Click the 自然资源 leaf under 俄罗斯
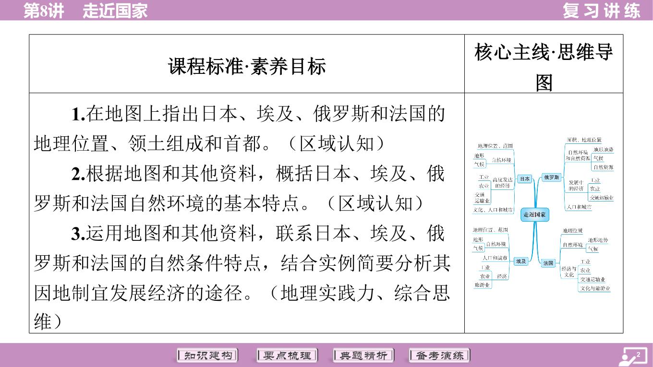653x367 pixels. (x=603, y=167)
